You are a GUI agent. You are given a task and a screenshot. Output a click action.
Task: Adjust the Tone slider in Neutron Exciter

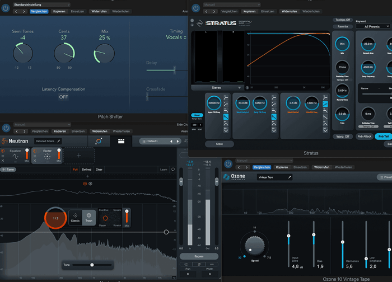92,265
